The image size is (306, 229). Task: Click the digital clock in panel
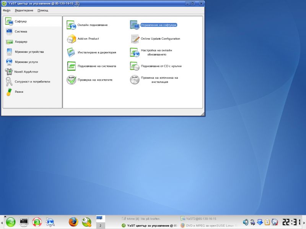[291, 222]
